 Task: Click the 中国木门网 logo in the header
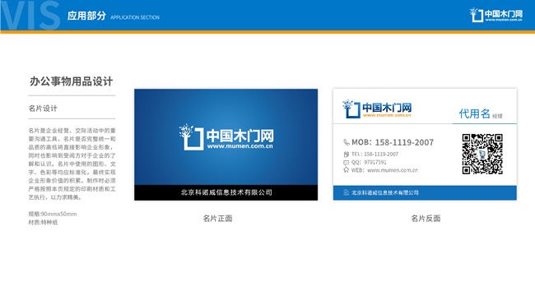495,15
